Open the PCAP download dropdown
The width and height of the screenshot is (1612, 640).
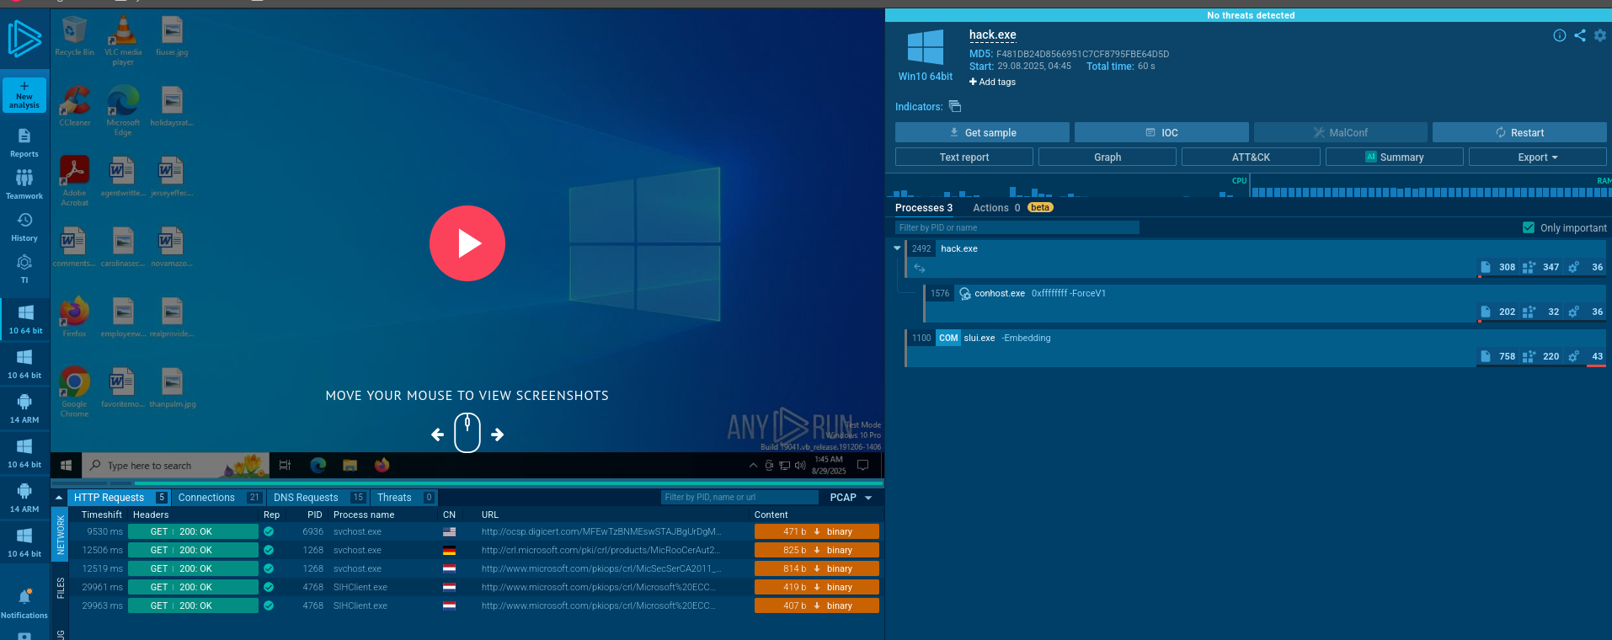[851, 498]
